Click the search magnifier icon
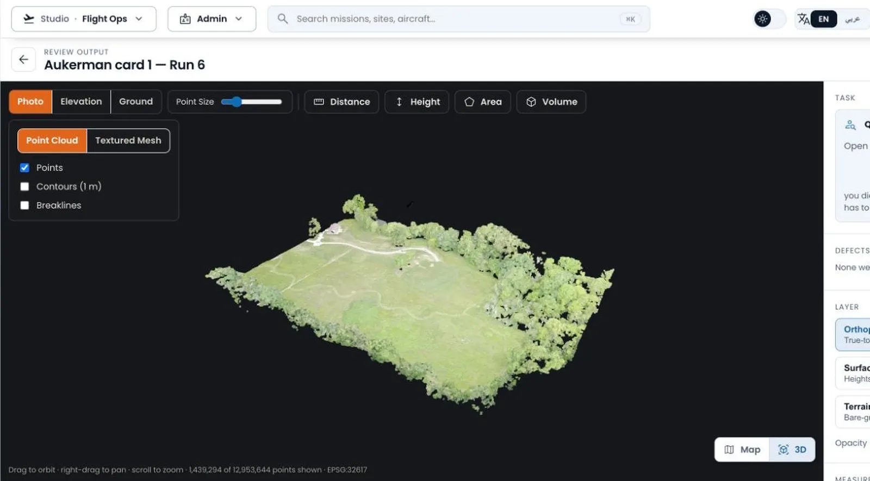This screenshot has width=870, height=481. pos(283,19)
